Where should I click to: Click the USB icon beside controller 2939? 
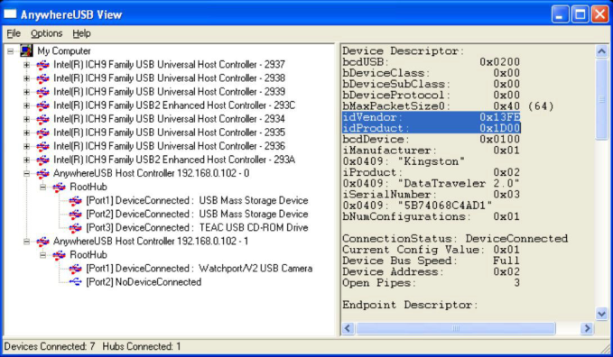tap(42, 92)
